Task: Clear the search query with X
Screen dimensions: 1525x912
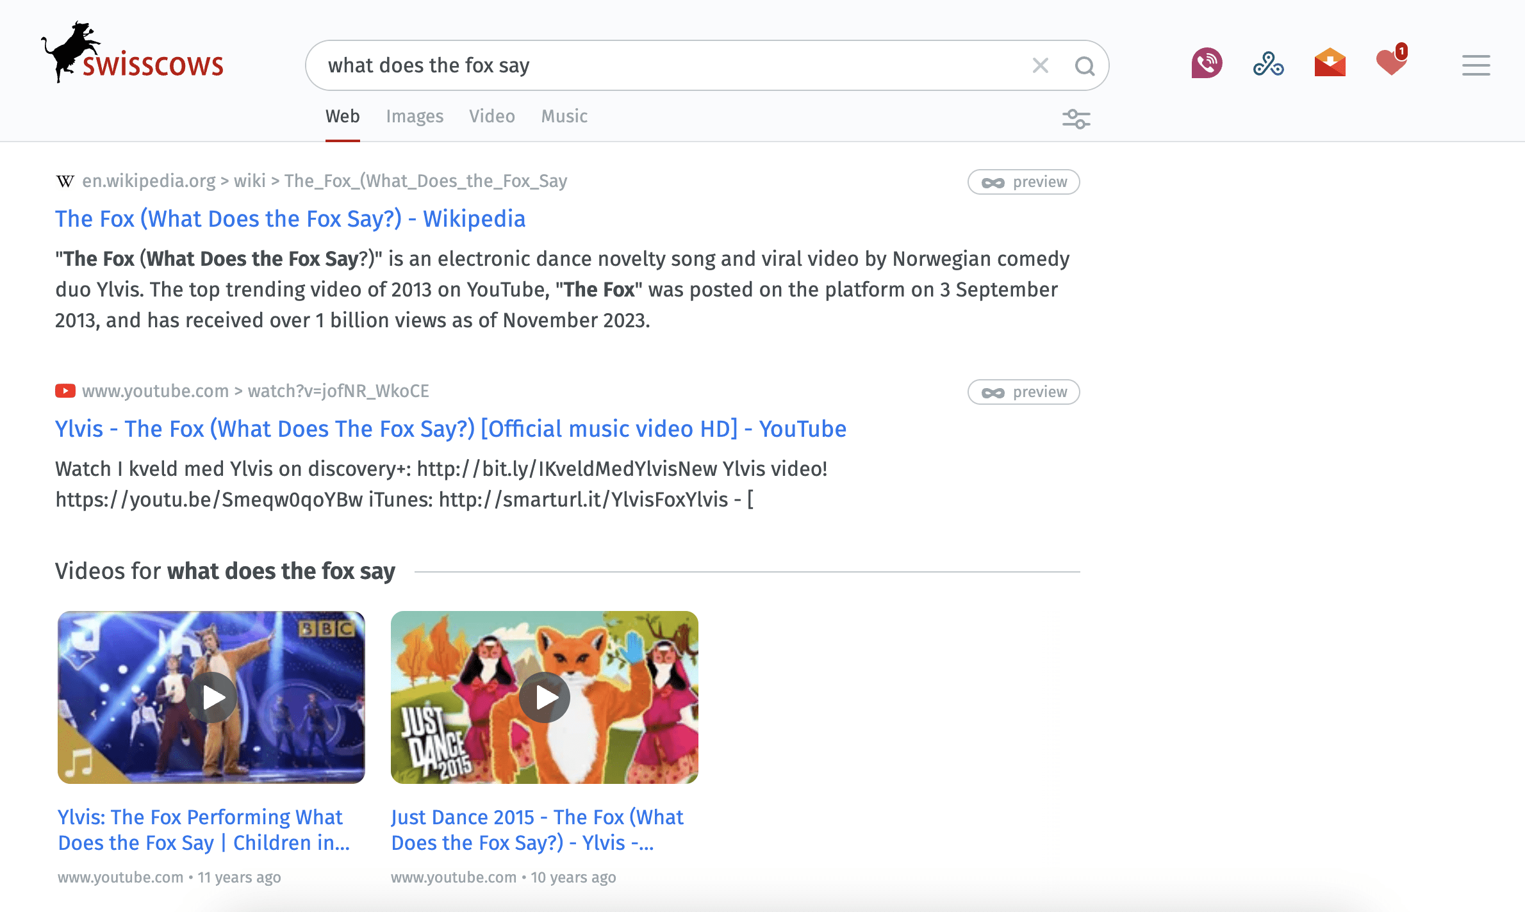Action: [x=1040, y=65]
